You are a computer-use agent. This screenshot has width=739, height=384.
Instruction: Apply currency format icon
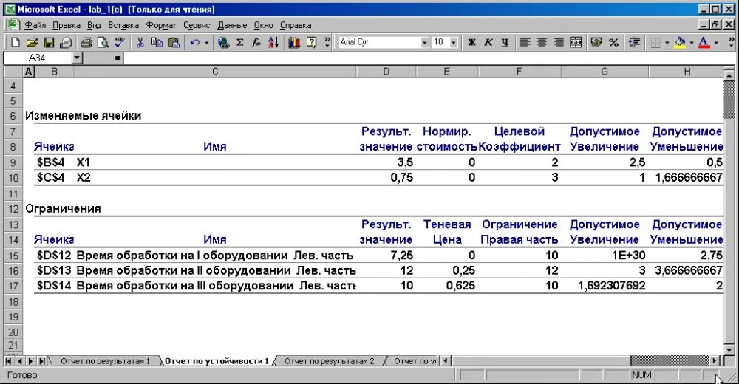596,42
